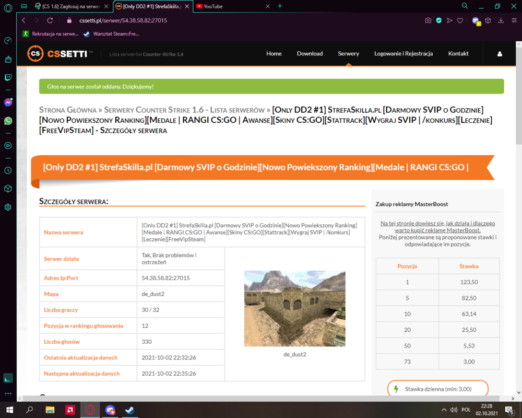Viewport: 522px width, 418px height.
Task: Switch to the '[CS 1.6] Zagłosuj na serwer' tab
Action: point(67,6)
